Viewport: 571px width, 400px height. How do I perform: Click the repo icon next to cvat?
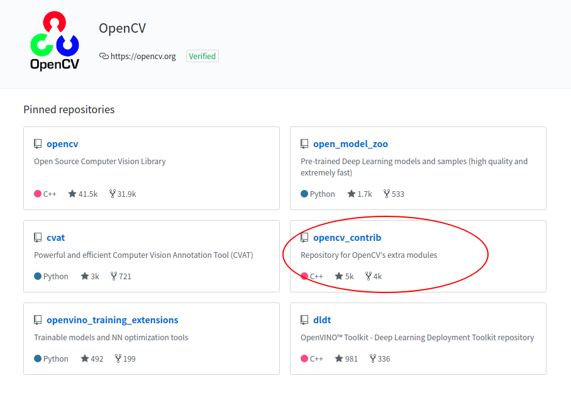coord(38,238)
